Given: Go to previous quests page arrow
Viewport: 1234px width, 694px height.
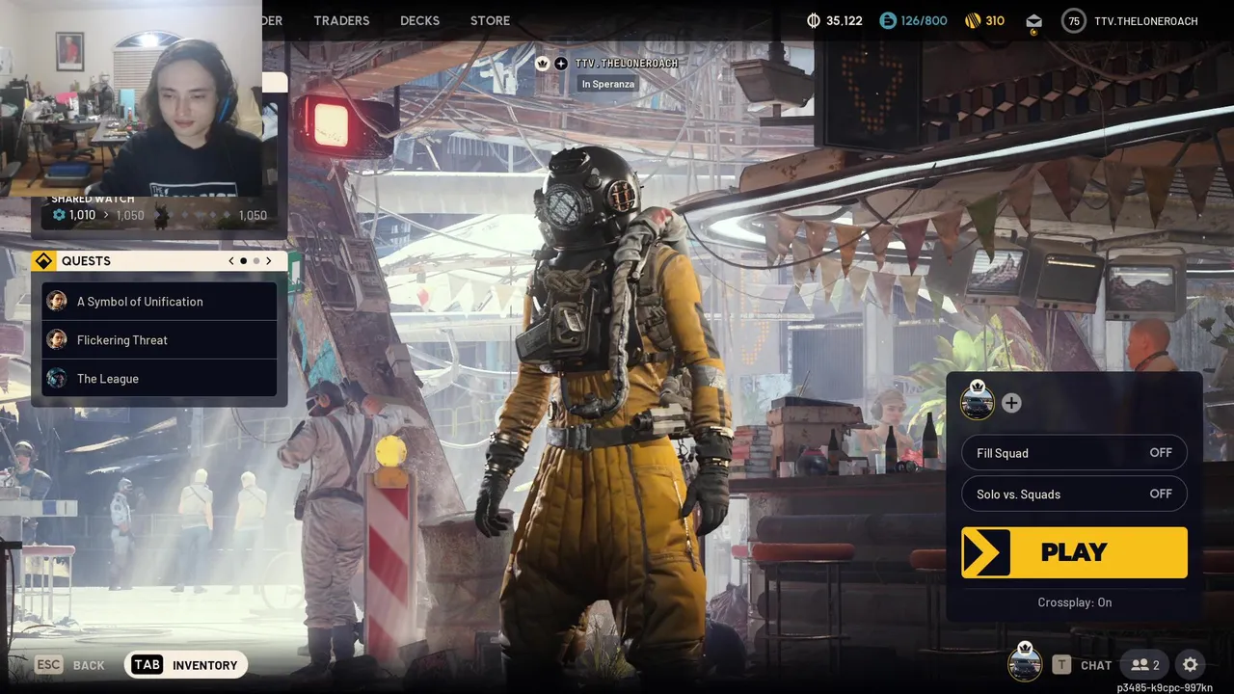Looking at the screenshot, I should [x=231, y=261].
